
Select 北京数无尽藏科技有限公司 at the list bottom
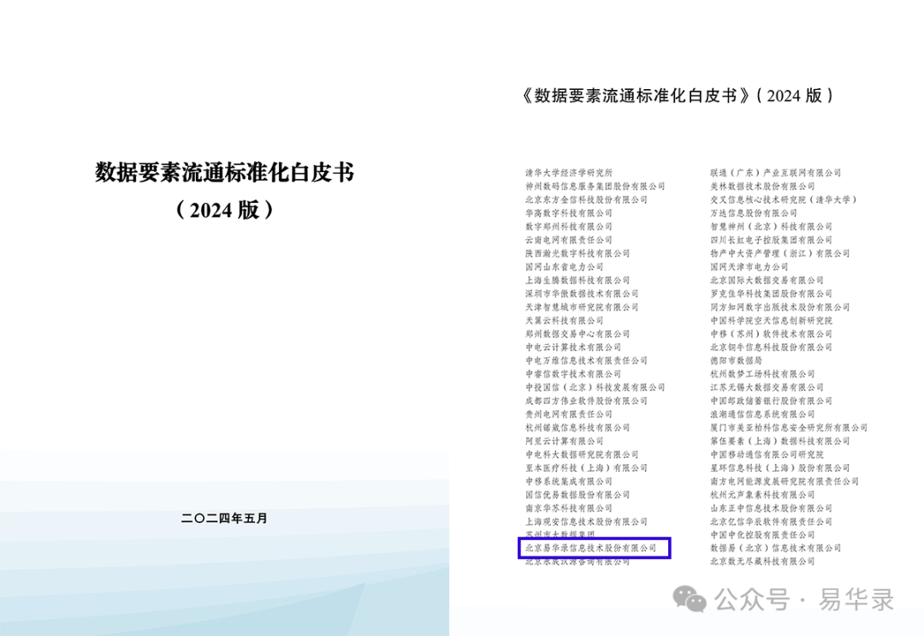[x=762, y=562]
